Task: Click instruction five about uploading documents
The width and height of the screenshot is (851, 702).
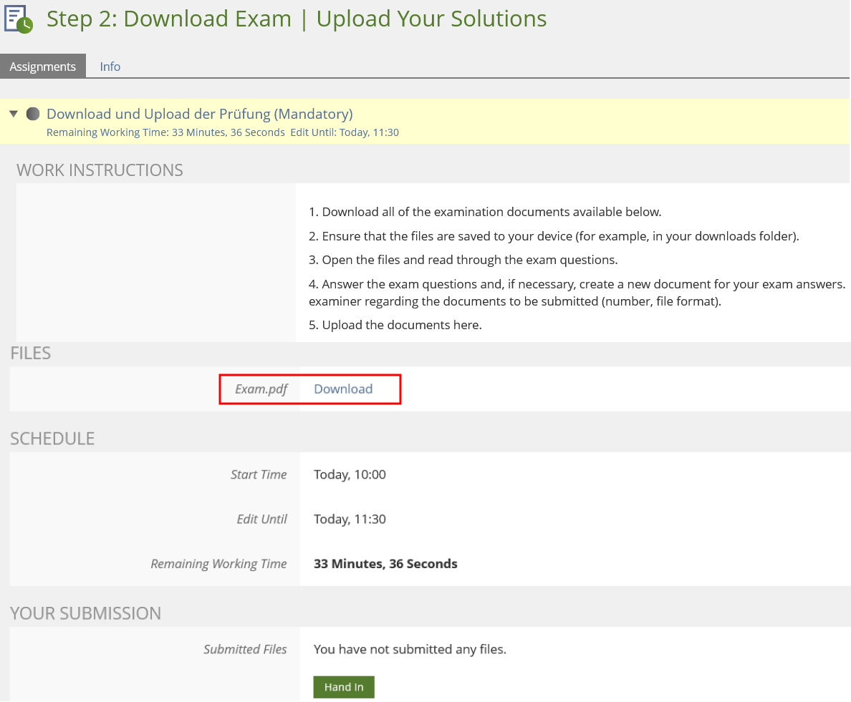Action: coord(395,325)
